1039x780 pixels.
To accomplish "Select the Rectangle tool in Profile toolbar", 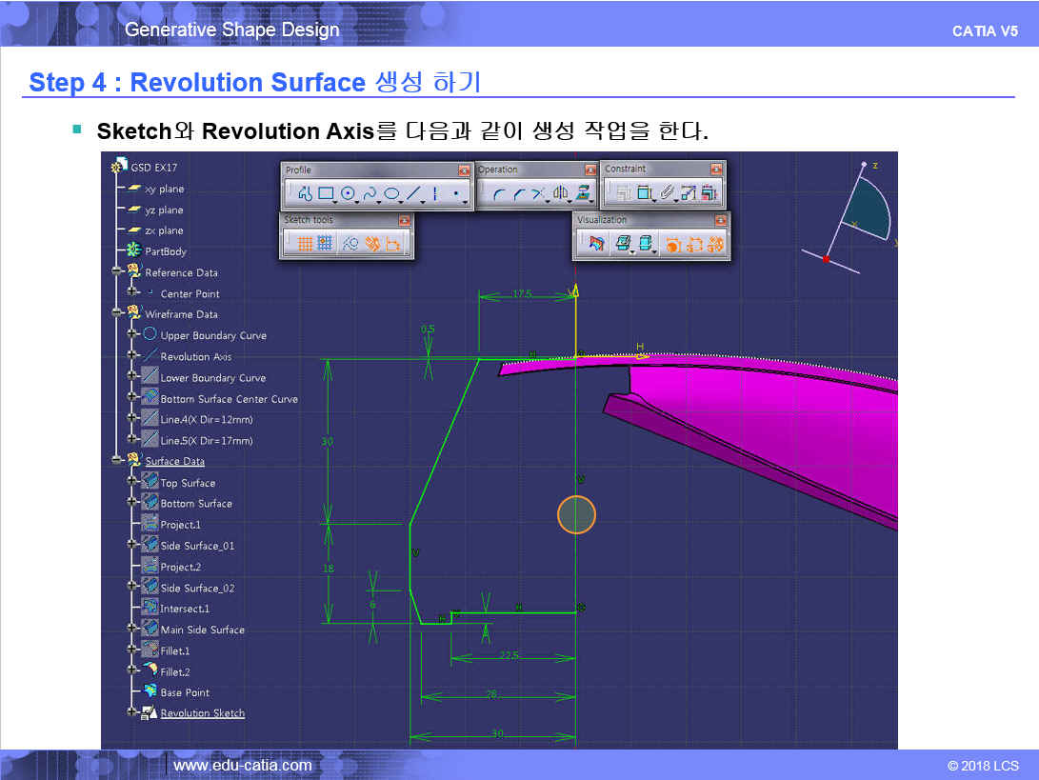I will [326, 194].
